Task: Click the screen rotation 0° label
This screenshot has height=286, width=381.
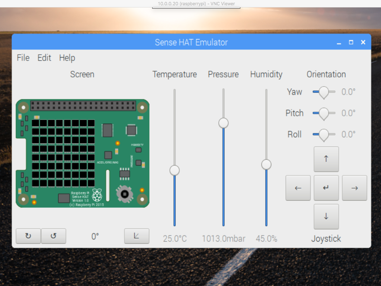Action: [x=95, y=236]
